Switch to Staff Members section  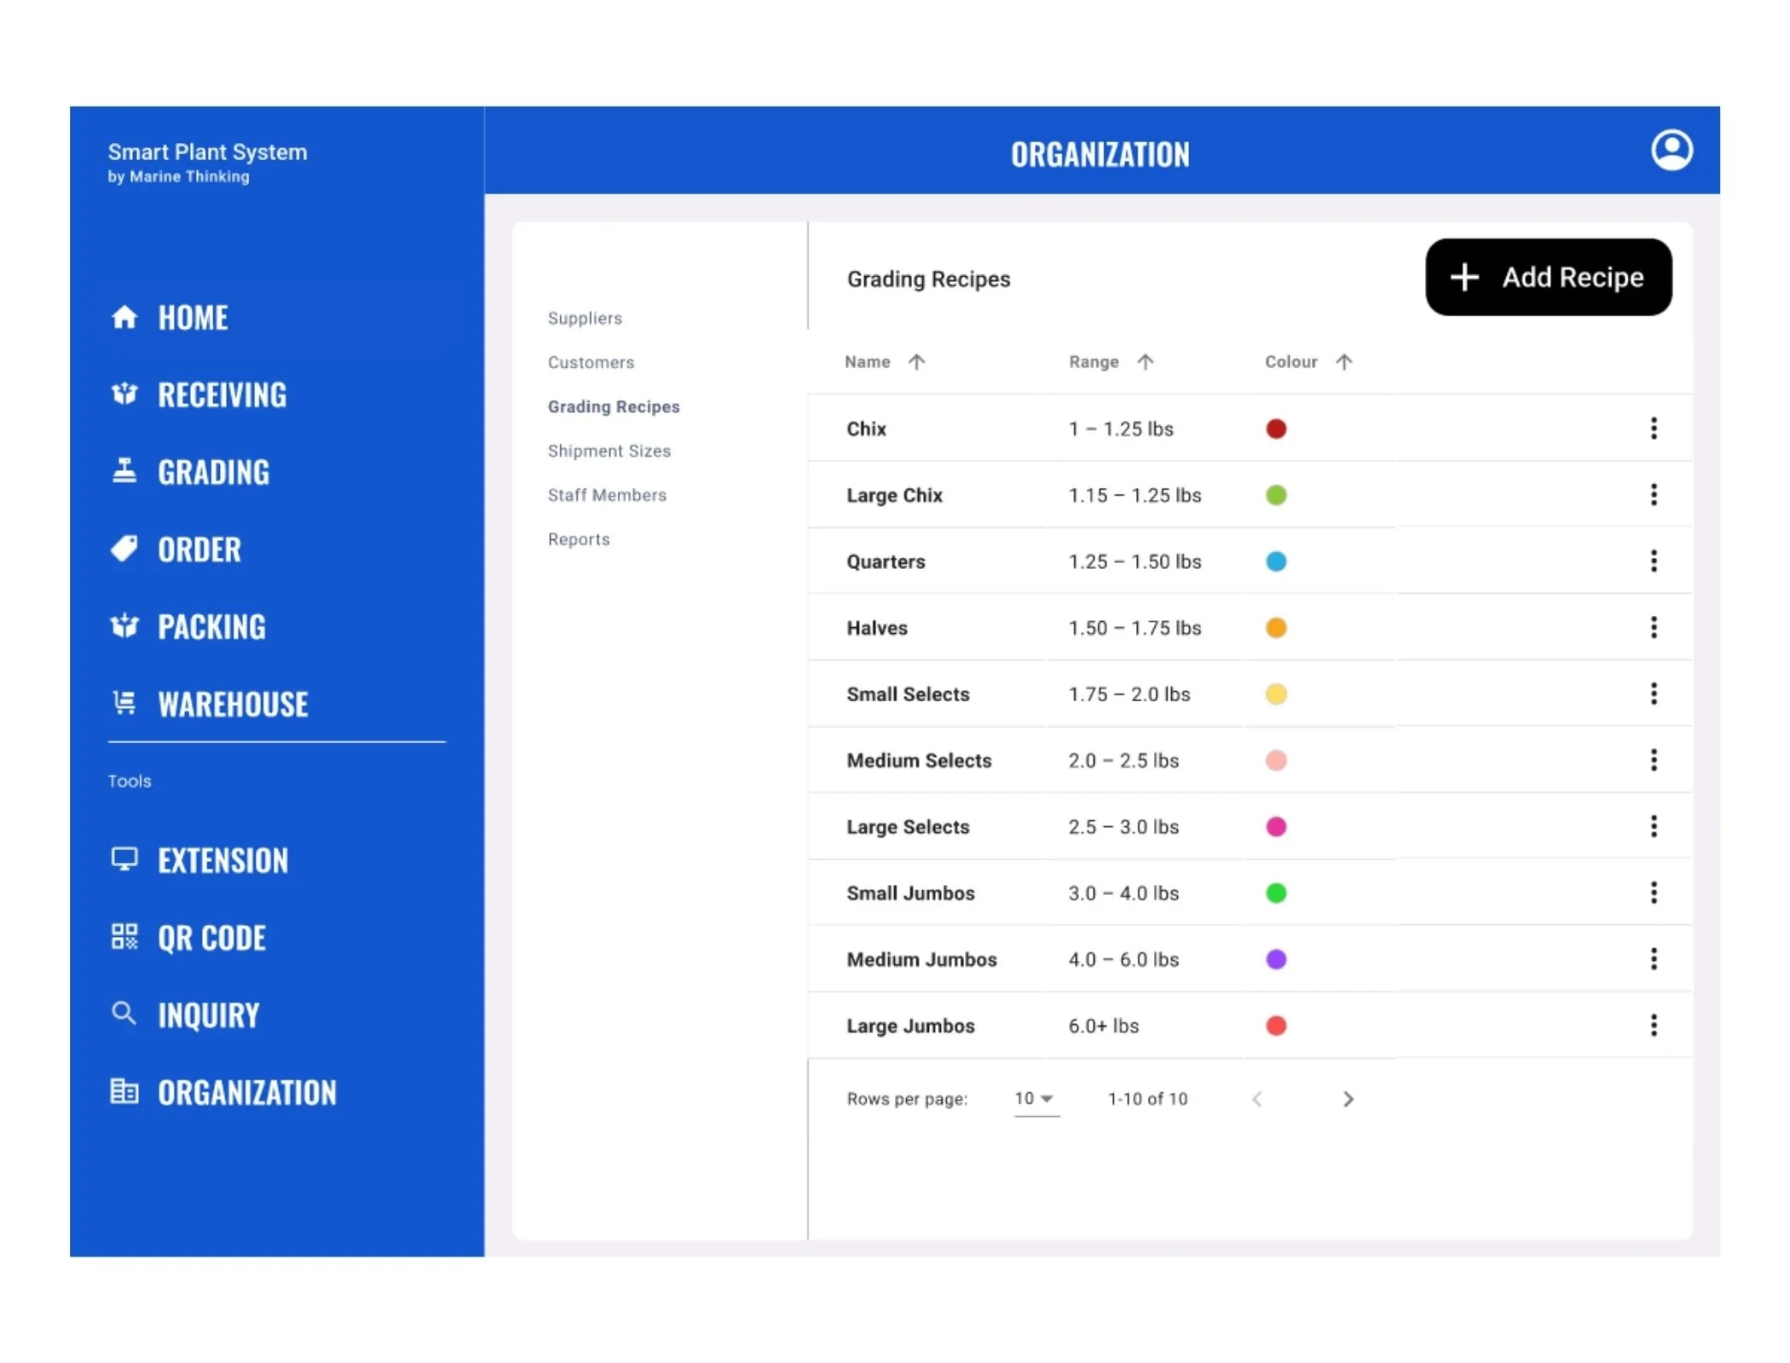coord(606,495)
